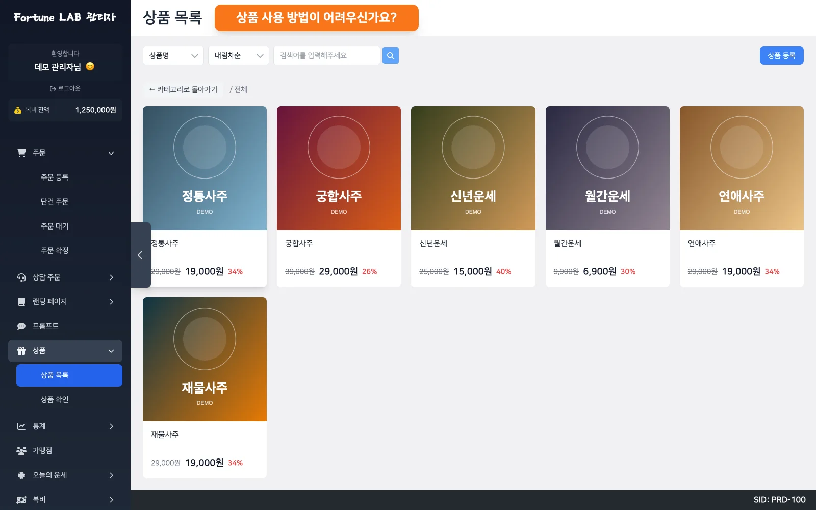816x510 pixels.
Task: Expand the 오늘의 운세 submenu chevron
Action: point(111,475)
